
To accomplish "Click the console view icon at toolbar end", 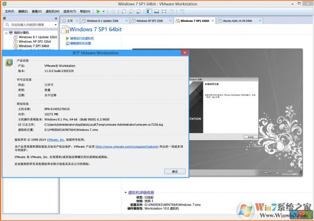I will point(182,11).
